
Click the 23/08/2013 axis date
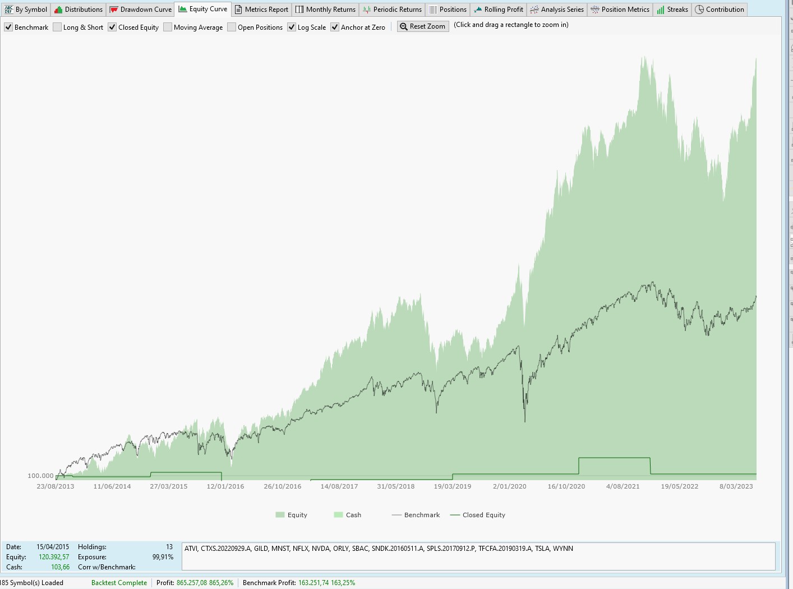point(56,486)
